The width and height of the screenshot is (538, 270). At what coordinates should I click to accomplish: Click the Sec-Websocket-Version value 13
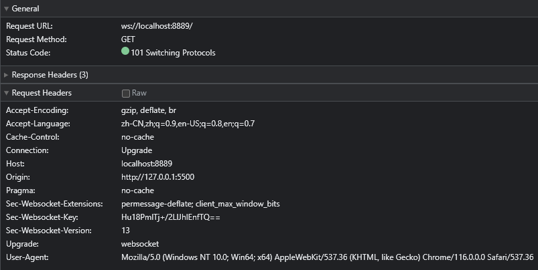pyautogui.click(x=125, y=231)
